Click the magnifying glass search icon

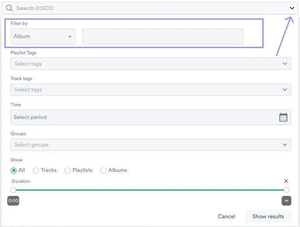point(9,8)
